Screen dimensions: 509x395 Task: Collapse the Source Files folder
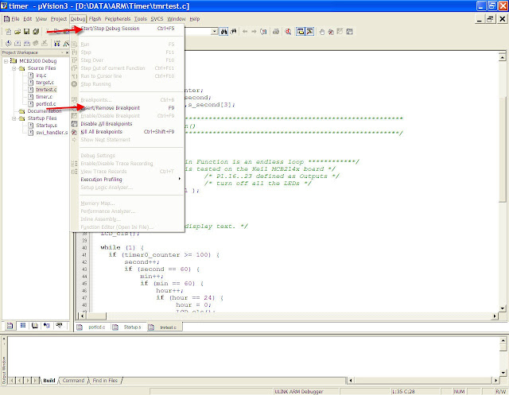pos(14,68)
